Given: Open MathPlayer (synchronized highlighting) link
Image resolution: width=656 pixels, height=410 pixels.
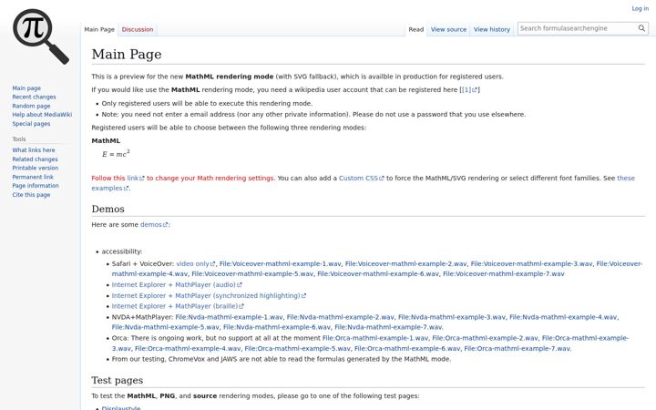Looking at the screenshot, I should click(209, 295).
